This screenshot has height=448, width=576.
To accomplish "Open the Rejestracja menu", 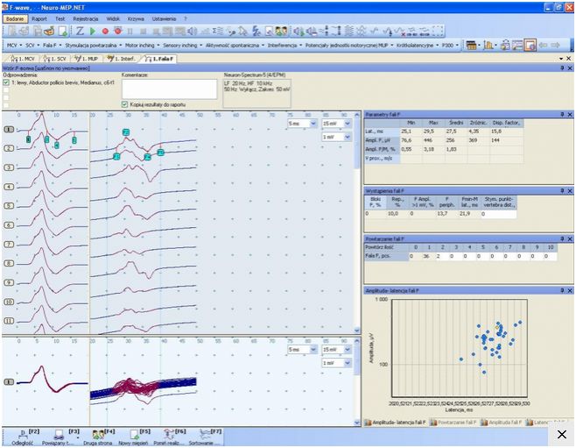I will click(x=86, y=18).
